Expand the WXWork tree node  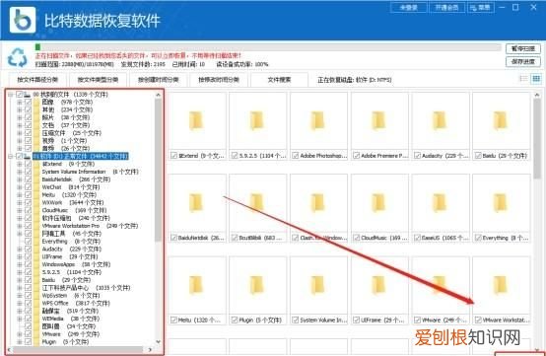click(x=20, y=202)
